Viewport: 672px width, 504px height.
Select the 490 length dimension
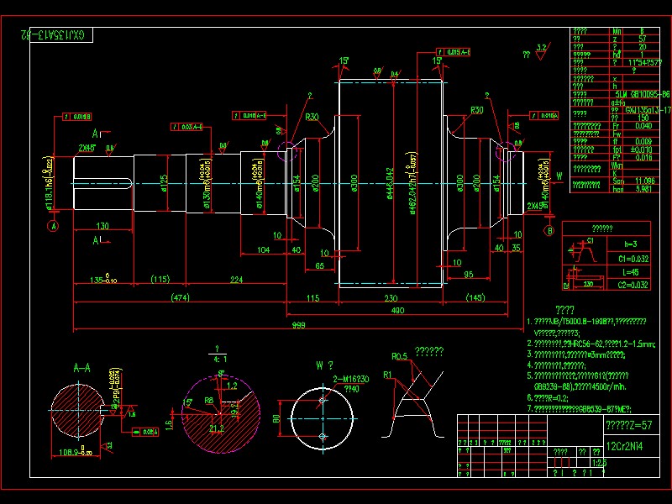point(397,310)
